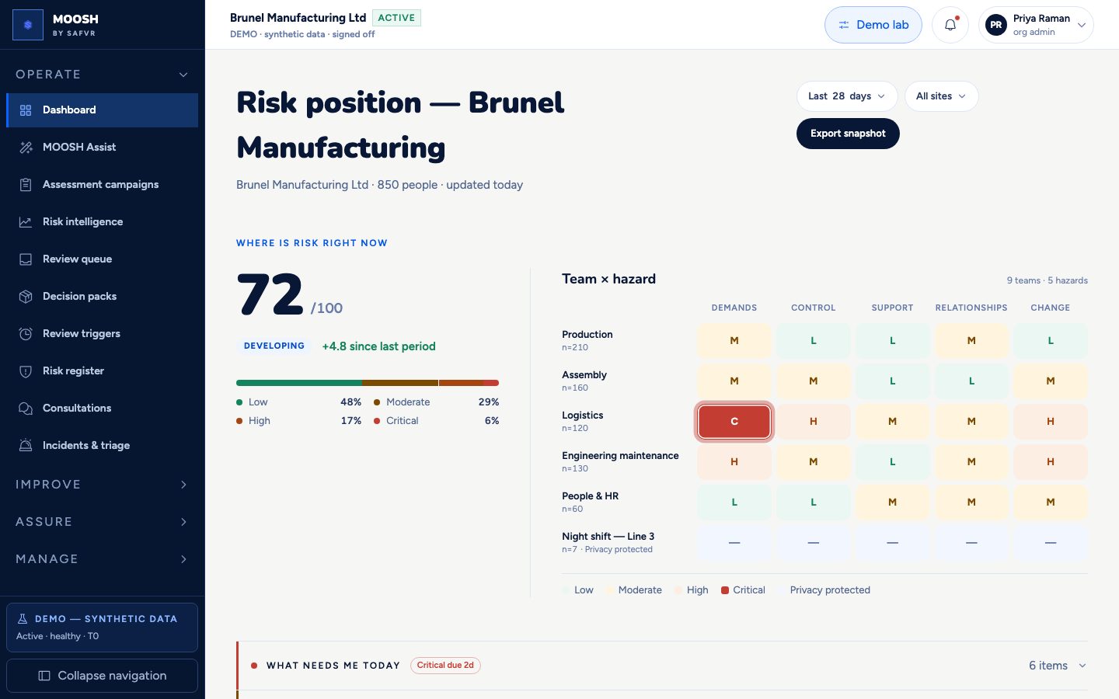The height and width of the screenshot is (699, 1119).
Task: Click the 9 teams · 5 hazards text
Action: [x=1048, y=280]
